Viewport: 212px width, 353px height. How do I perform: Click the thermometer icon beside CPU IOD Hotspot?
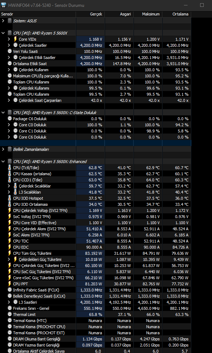(9, 198)
